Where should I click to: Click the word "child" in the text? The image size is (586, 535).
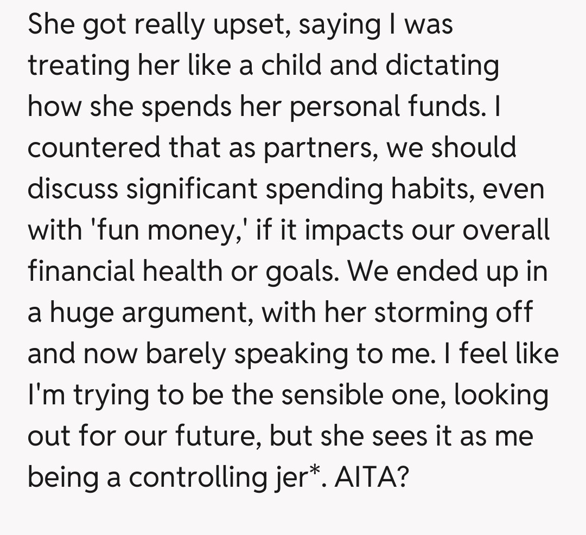coord(300,67)
